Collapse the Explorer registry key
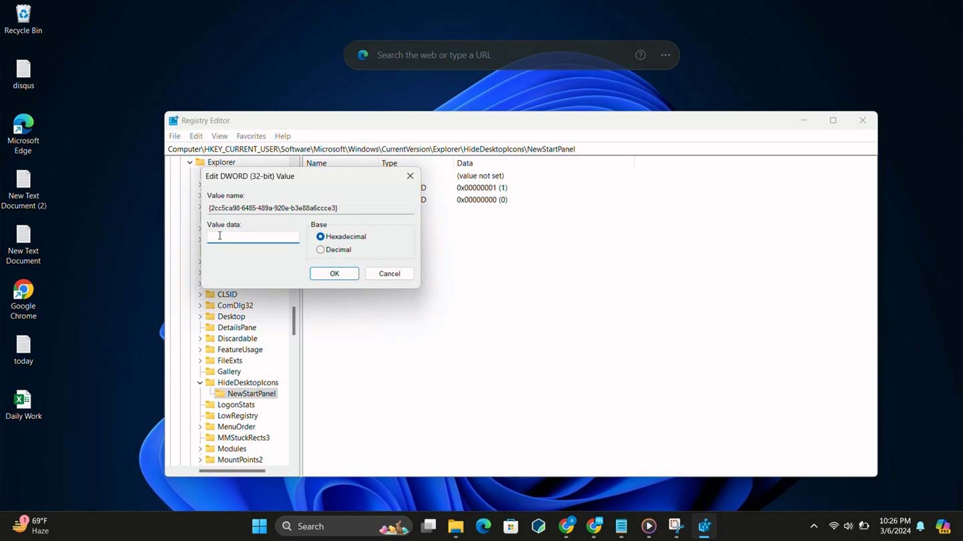The width and height of the screenshot is (963, 541). click(x=190, y=162)
